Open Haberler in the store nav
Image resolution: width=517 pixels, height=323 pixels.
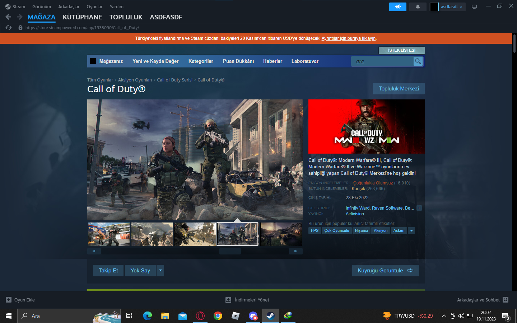tap(273, 61)
